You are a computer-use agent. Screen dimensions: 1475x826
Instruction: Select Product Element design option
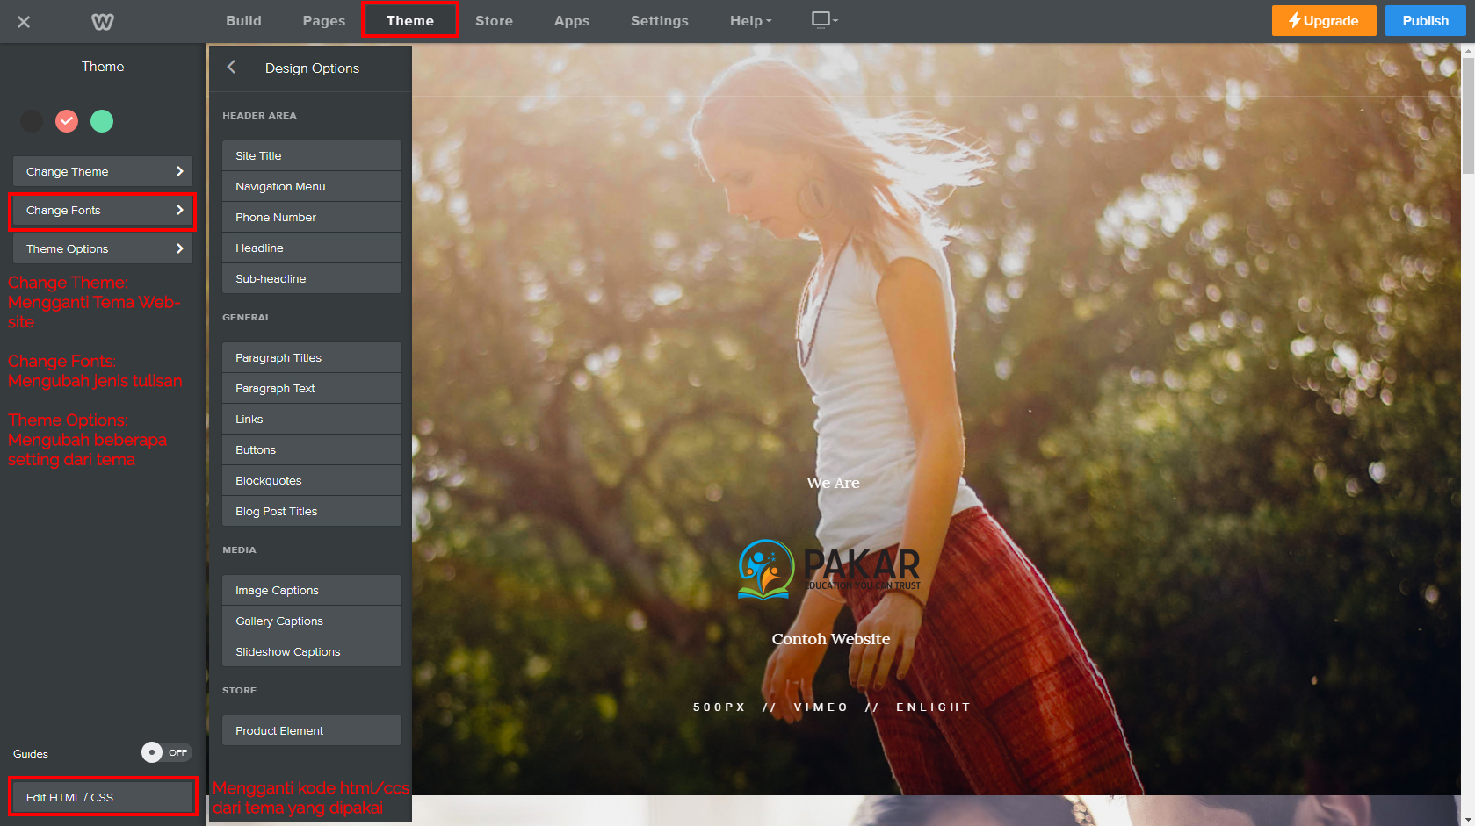tap(312, 730)
